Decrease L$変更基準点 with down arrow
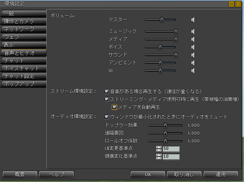This screenshot has height=182, width=244. 159,150
